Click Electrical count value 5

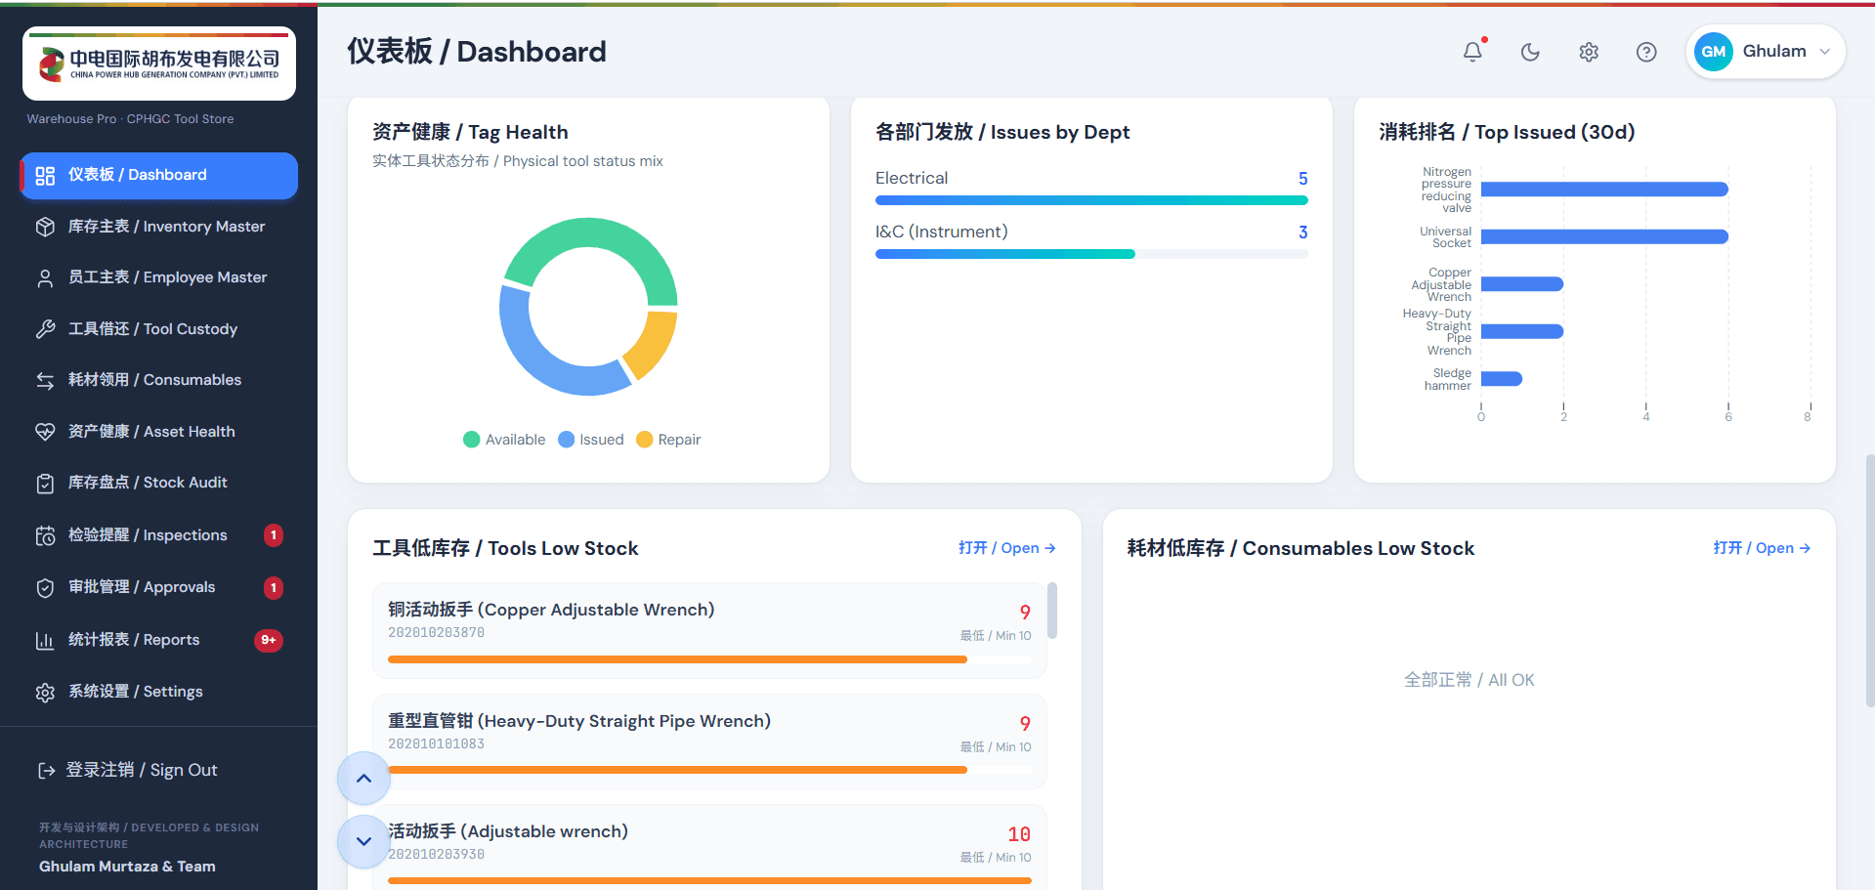click(x=1302, y=179)
